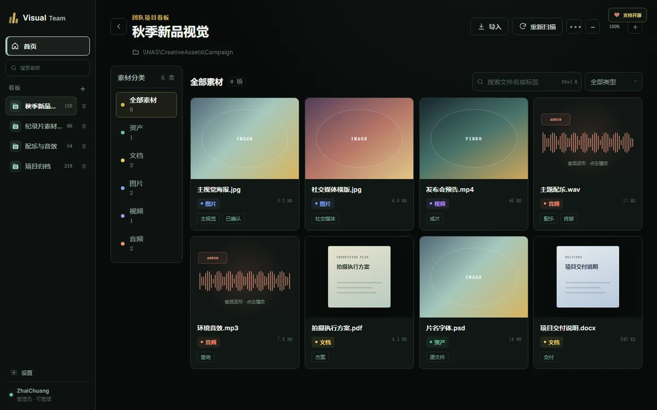Click the folder icon beside the NAS path
This screenshot has height=410, width=657.
(135, 52)
